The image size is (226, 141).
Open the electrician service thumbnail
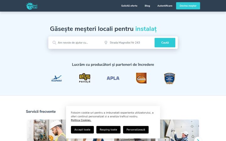(46, 130)
